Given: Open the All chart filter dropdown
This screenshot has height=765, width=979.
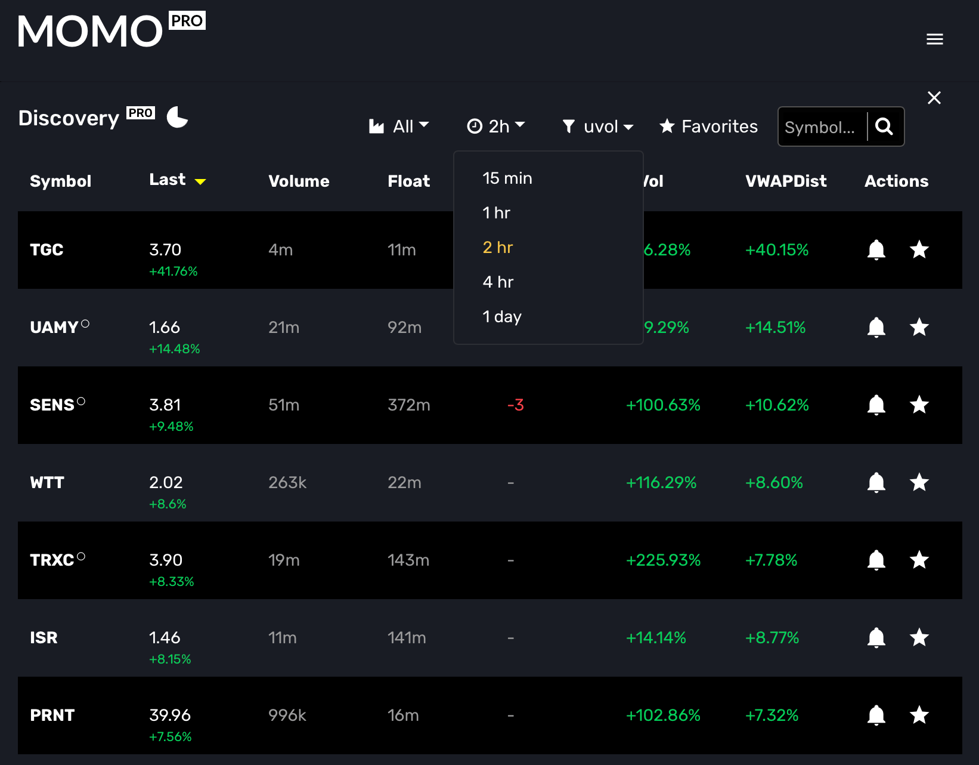Looking at the screenshot, I should [x=399, y=127].
